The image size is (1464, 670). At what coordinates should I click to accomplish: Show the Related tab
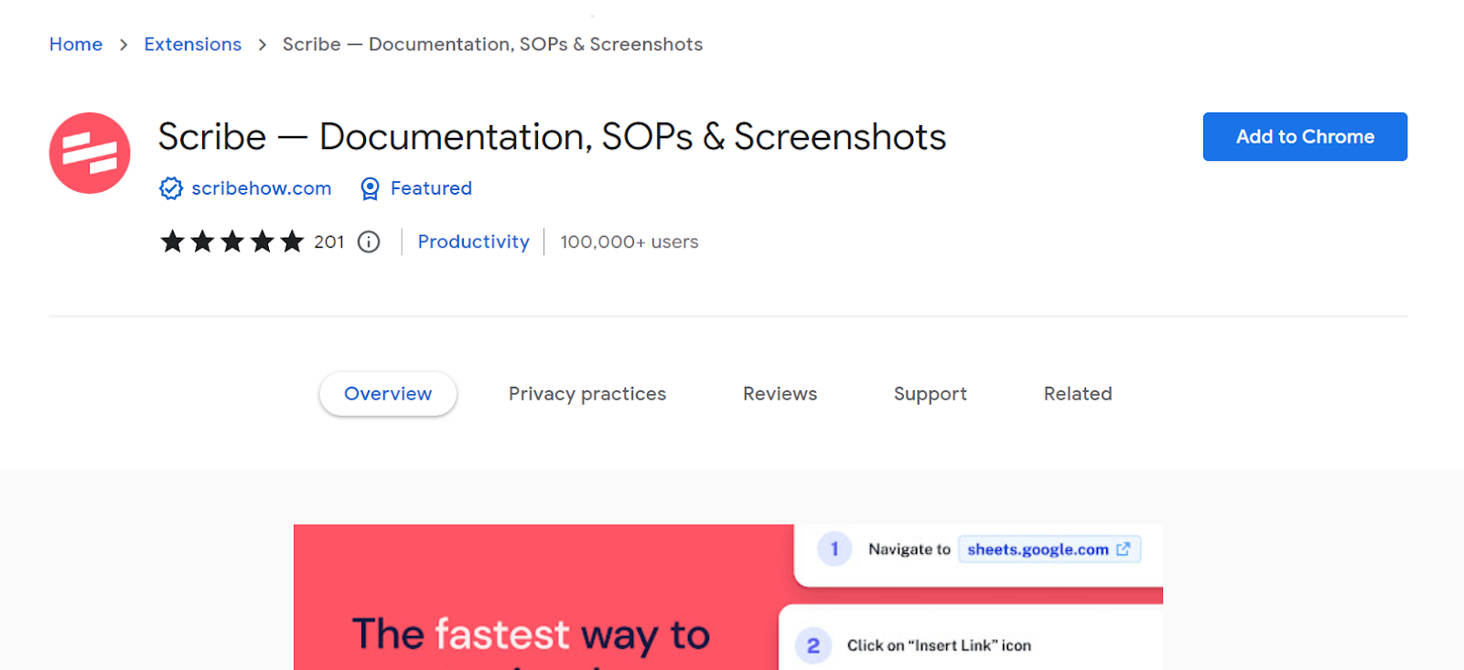[1078, 394]
